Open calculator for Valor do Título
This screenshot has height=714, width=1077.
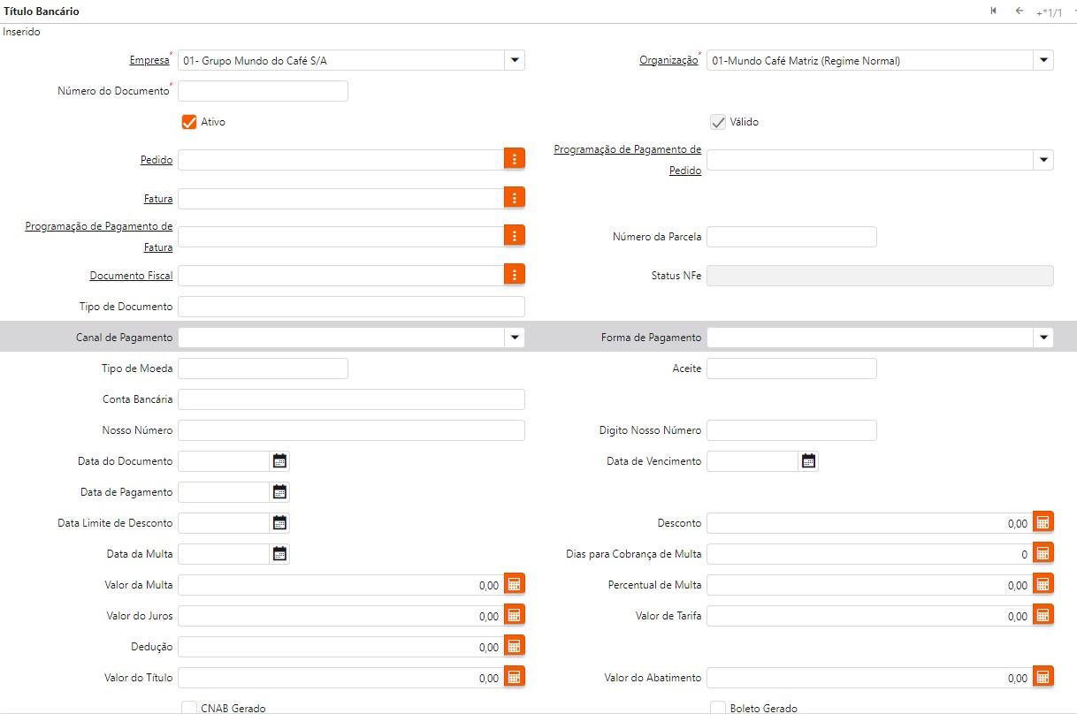pos(515,677)
